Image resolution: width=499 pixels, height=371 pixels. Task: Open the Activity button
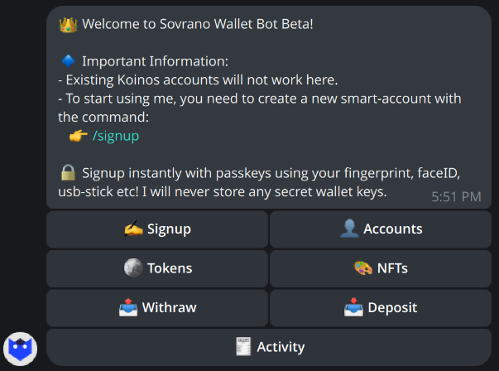[269, 347]
